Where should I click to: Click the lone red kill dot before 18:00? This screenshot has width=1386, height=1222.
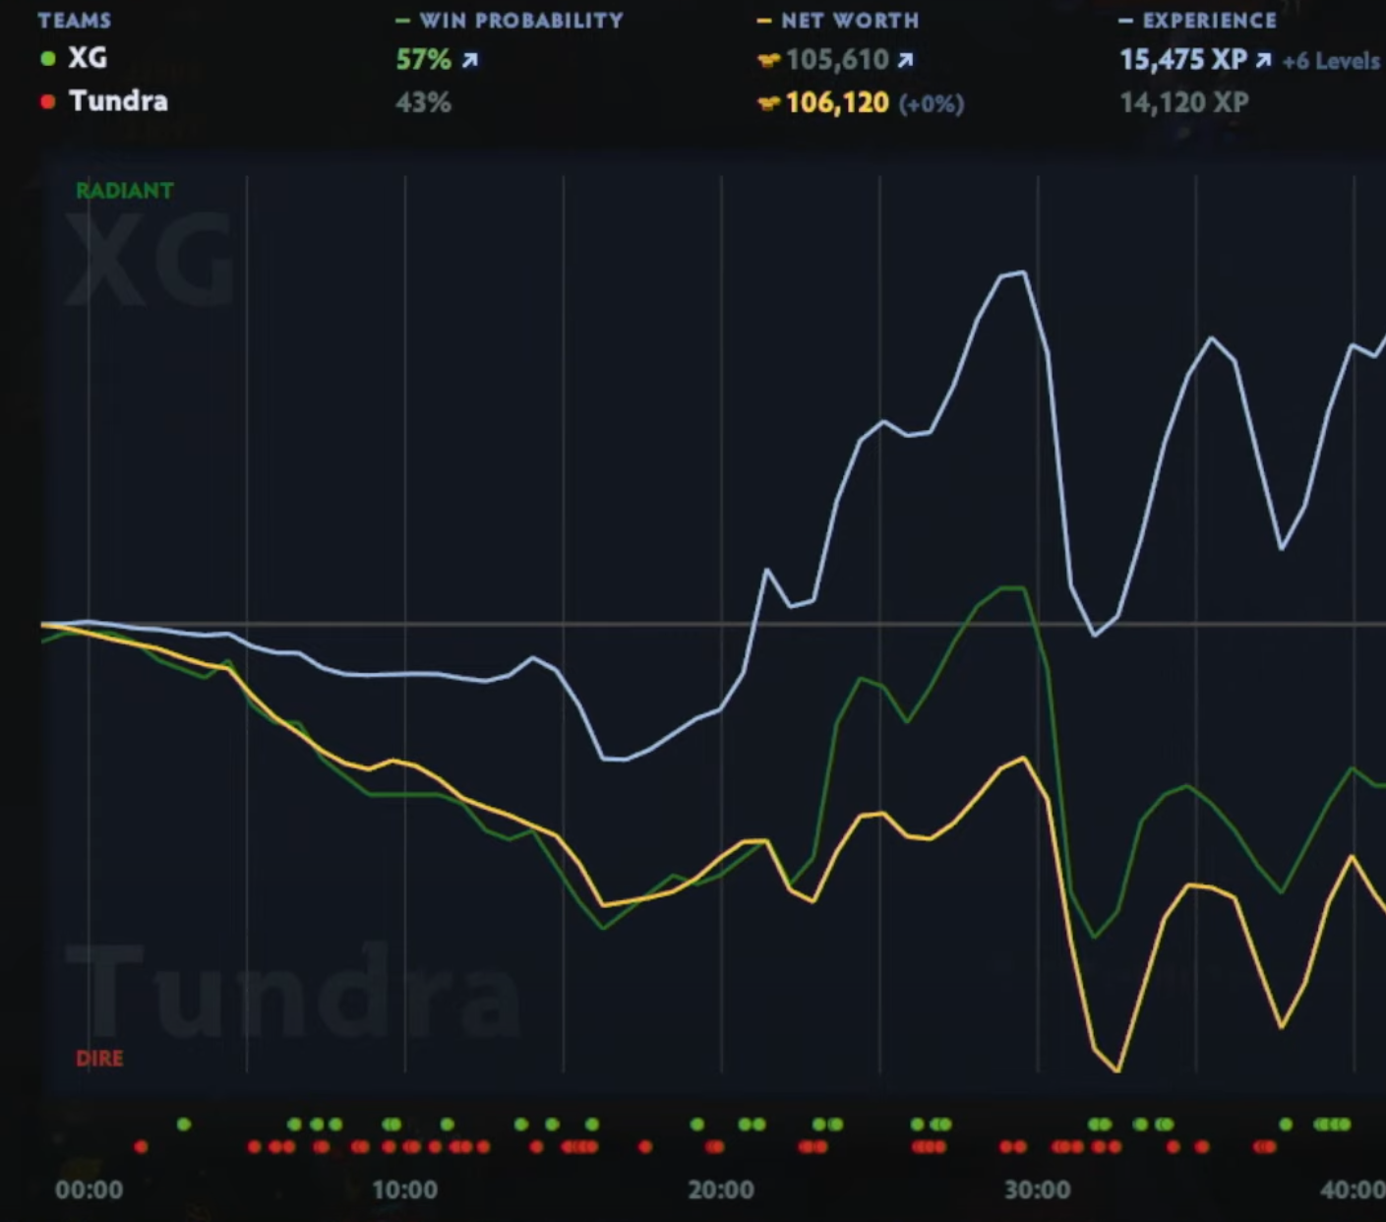(x=645, y=1146)
